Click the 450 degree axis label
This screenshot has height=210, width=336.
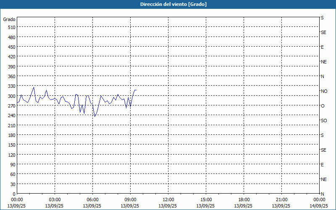(12, 47)
